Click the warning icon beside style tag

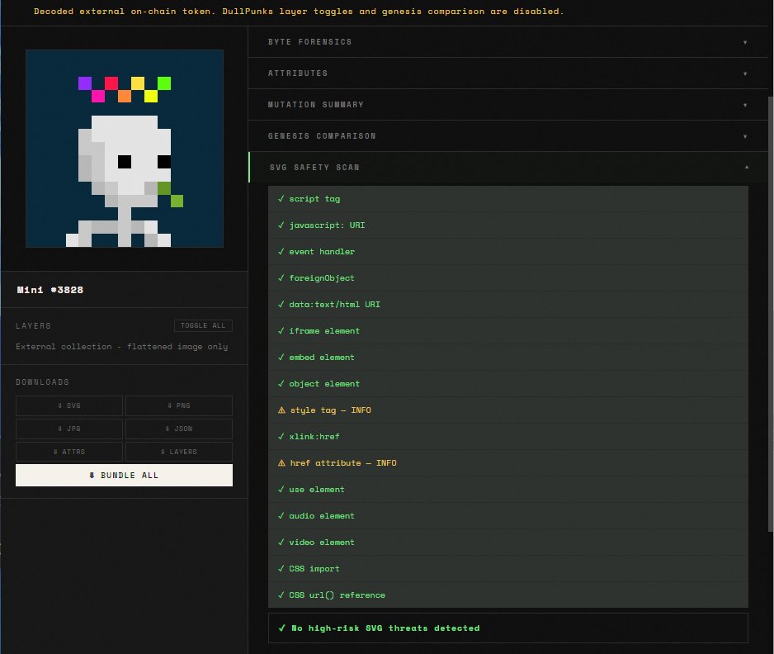[281, 410]
